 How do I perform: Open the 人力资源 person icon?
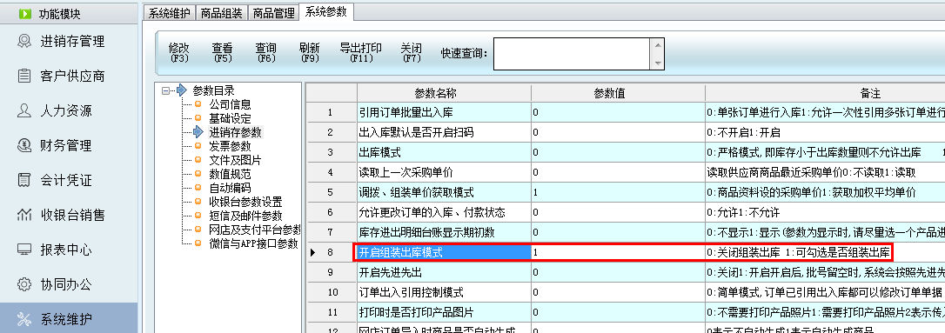24,110
